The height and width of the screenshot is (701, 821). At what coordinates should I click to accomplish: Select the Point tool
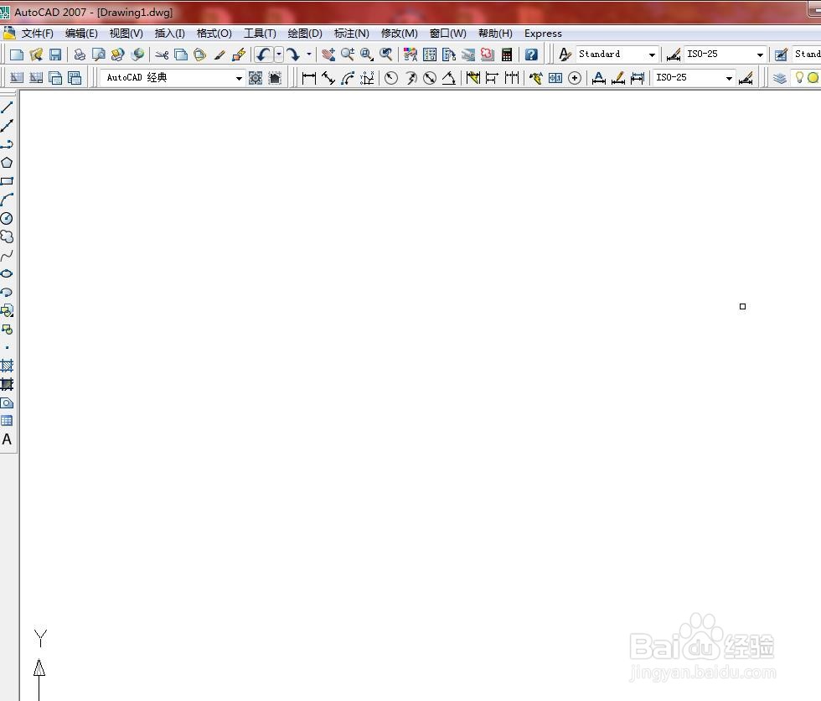point(7,347)
